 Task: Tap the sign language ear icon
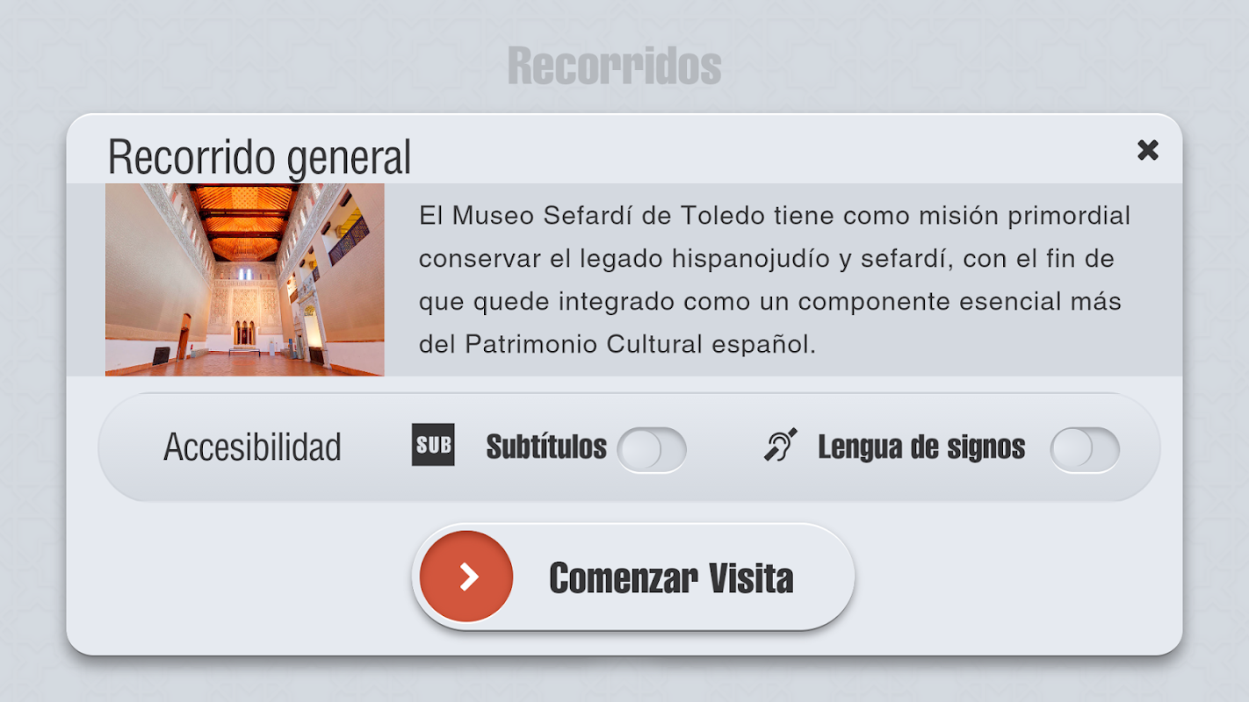click(x=780, y=446)
